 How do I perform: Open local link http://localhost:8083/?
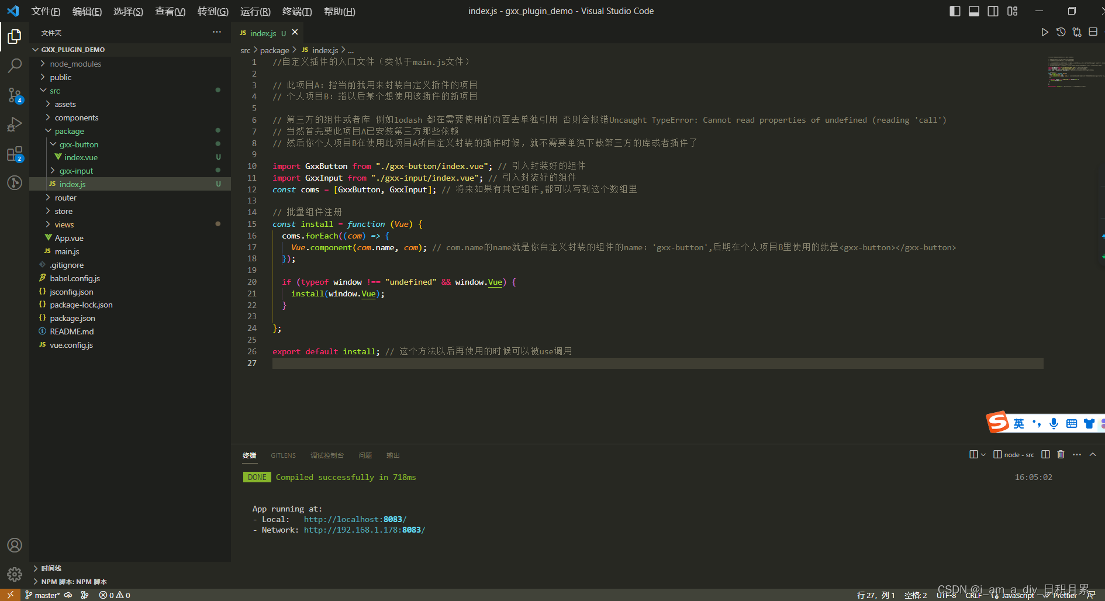click(x=355, y=519)
